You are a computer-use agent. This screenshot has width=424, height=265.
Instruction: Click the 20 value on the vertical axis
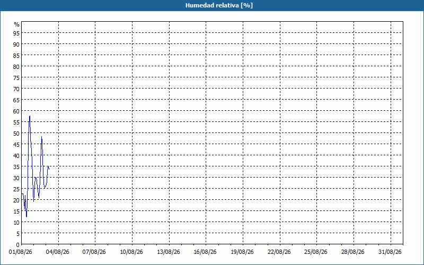(16, 200)
